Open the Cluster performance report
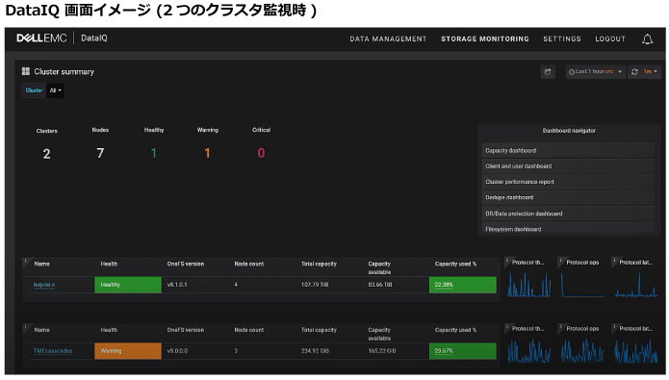This screenshot has height=380, width=669. pos(568,182)
